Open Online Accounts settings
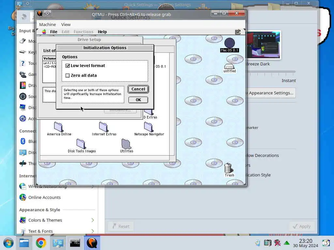 (44, 198)
